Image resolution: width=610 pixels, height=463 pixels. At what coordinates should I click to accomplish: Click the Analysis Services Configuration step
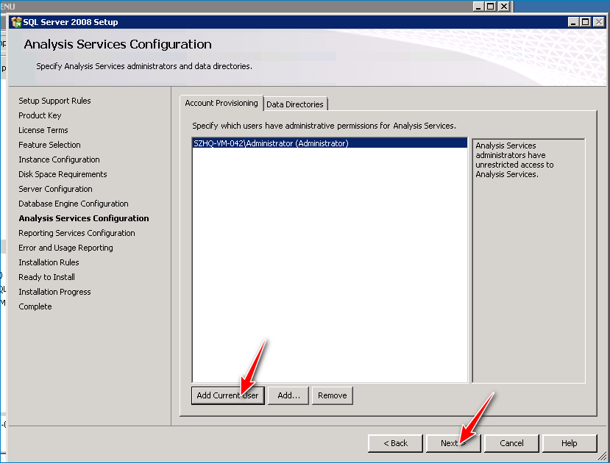coord(84,218)
